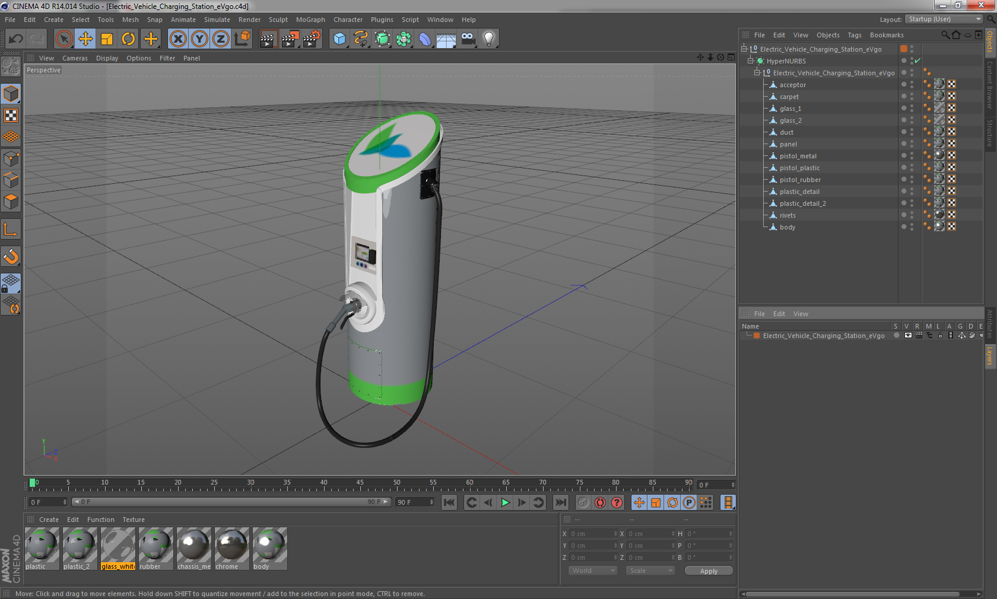
Task: Go to end of animation
Action: (x=560, y=503)
